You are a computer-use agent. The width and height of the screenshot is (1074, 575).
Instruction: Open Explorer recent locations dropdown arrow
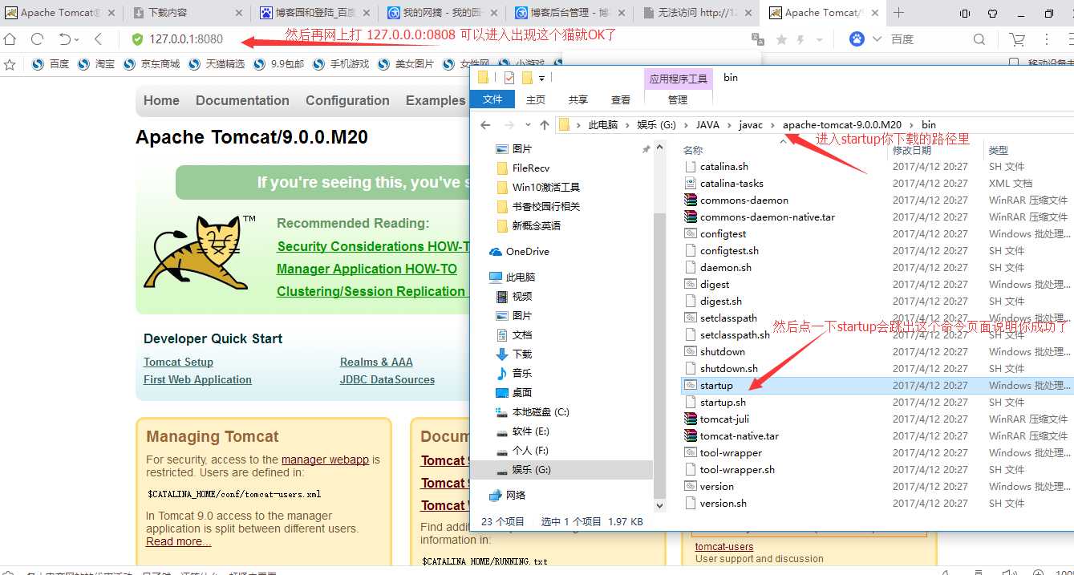pos(528,124)
